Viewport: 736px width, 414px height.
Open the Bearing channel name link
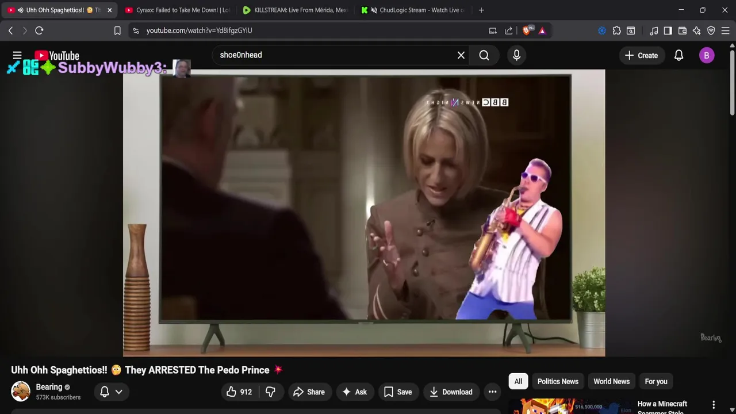[x=49, y=387]
